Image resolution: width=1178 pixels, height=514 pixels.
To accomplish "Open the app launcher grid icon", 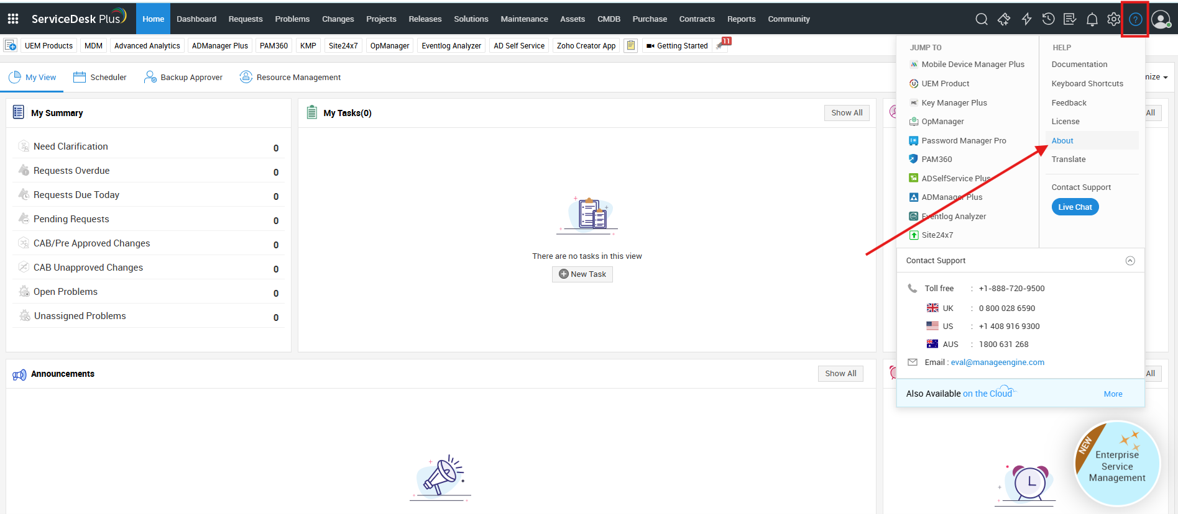I will (13, 19).
